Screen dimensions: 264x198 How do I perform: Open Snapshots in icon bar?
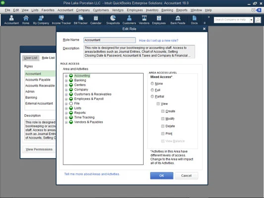click(x=113, y=20)
